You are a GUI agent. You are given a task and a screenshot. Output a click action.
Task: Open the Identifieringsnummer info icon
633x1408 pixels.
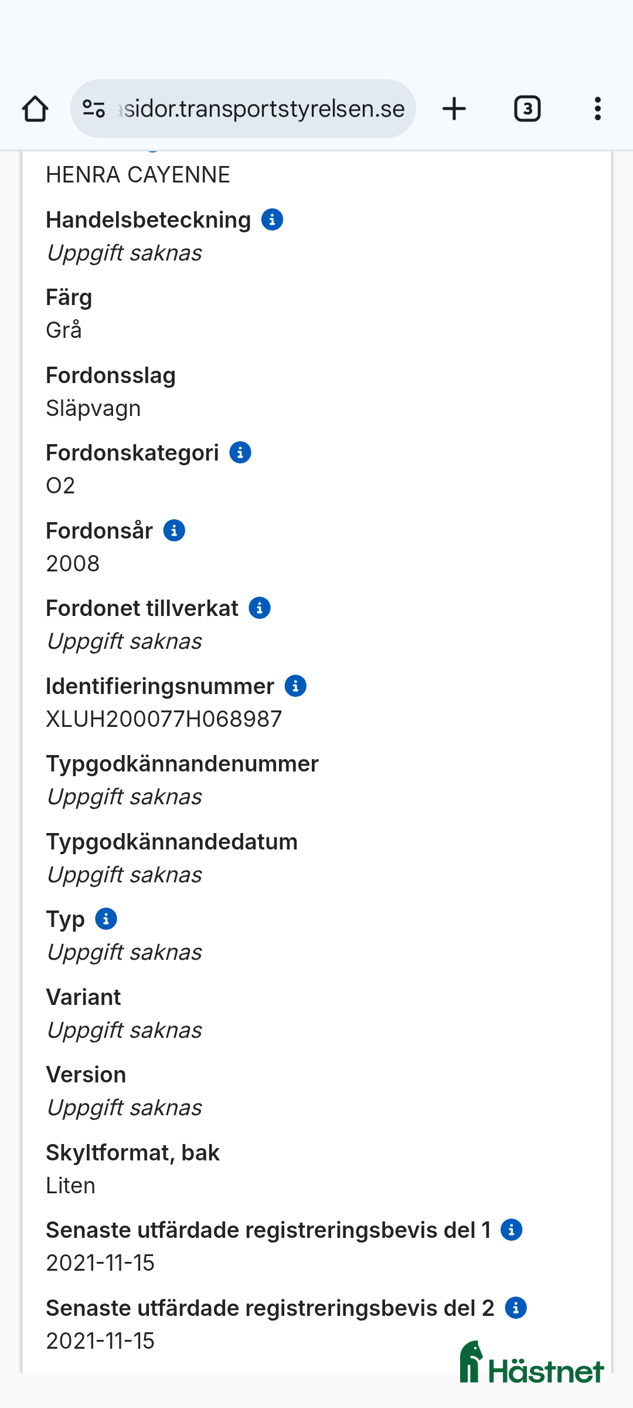pyautogui.click(x=295, y=686)
